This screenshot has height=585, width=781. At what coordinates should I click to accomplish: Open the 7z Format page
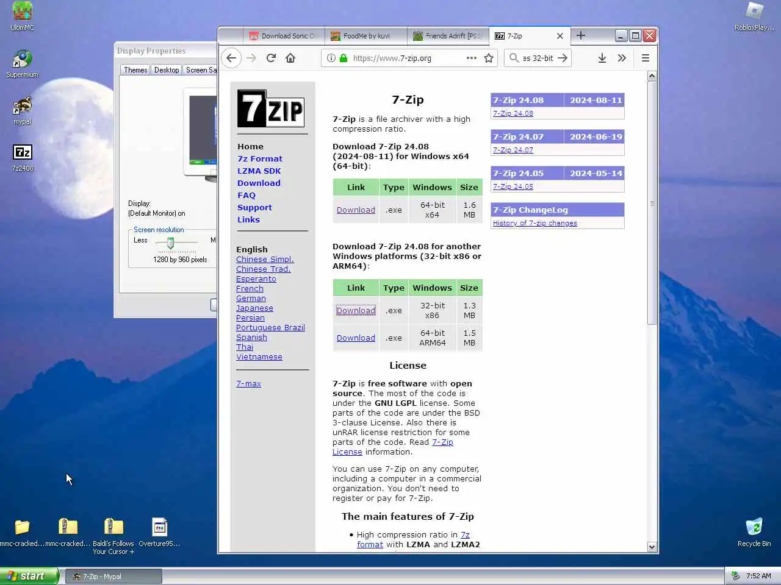click(260, 159)
